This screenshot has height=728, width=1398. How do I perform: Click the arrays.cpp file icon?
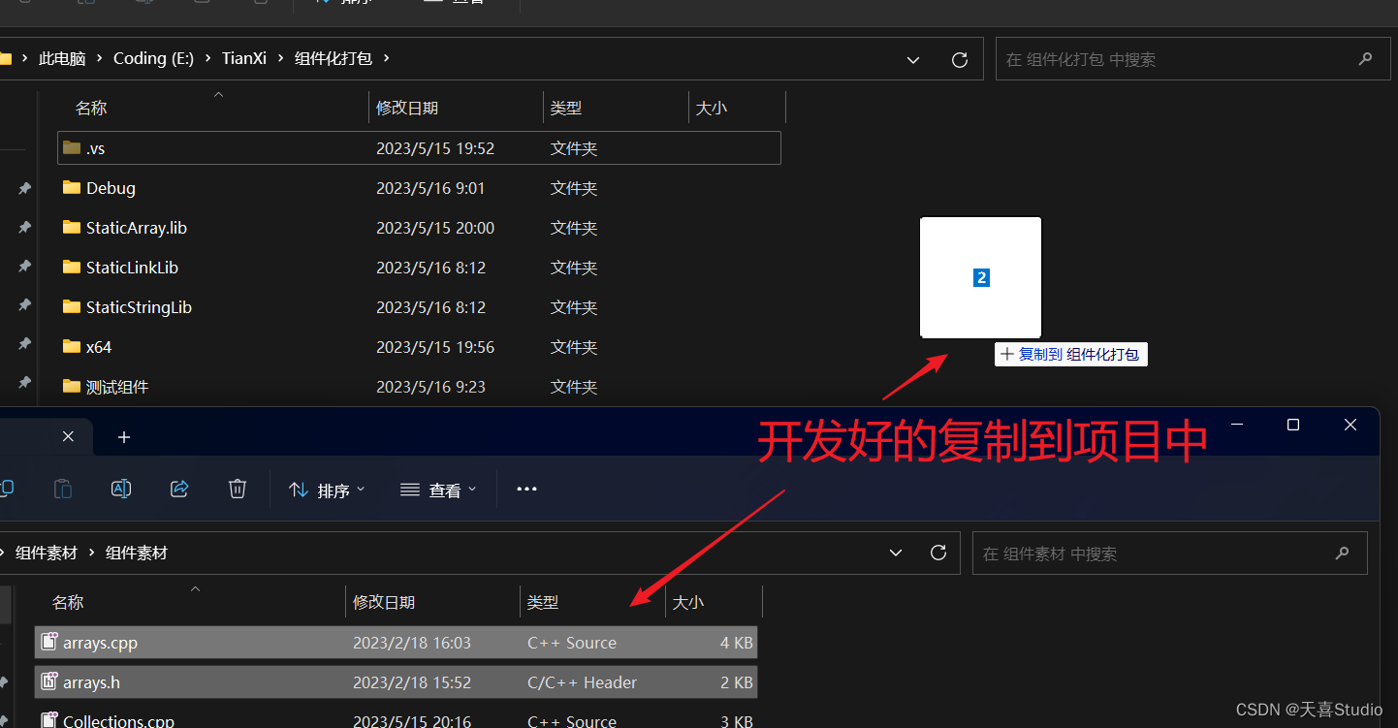coord(49,642)
